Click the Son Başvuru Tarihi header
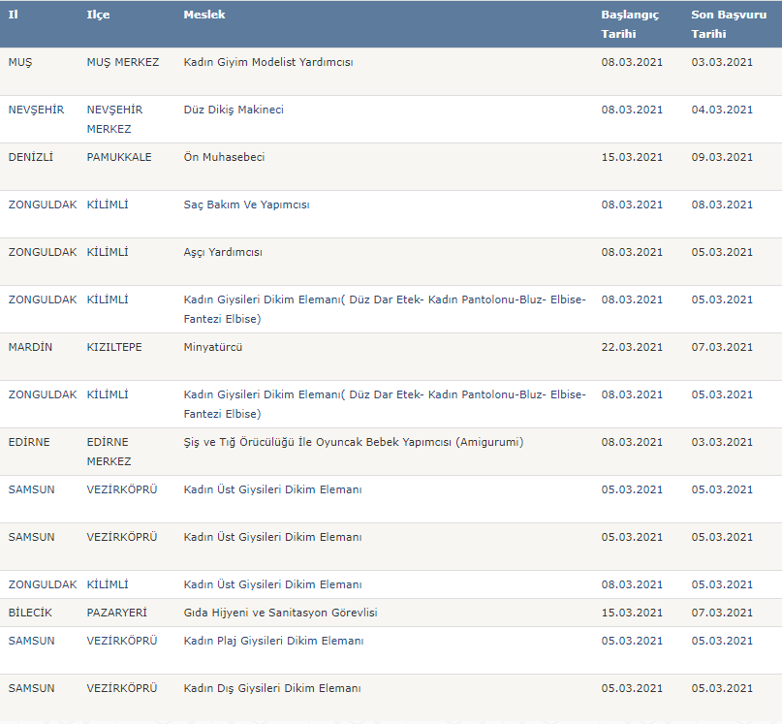This screenshot has width=782, height=724. (x=729, y=24)
